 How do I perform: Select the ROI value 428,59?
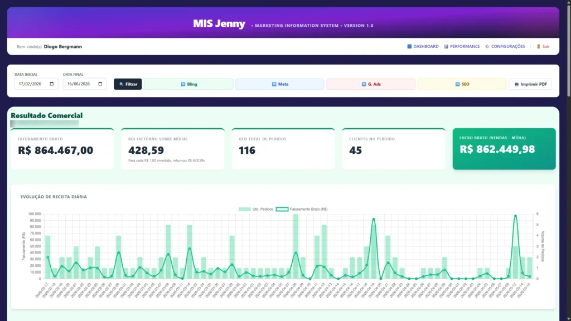coord(146,150)
